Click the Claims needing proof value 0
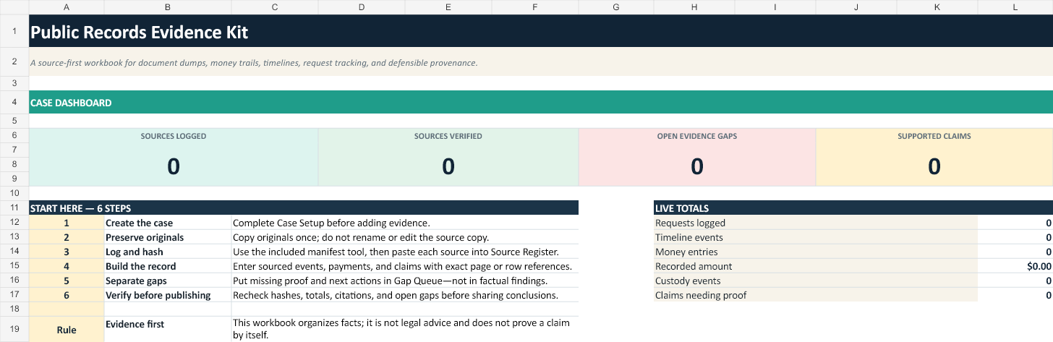 pos(1015,295)
